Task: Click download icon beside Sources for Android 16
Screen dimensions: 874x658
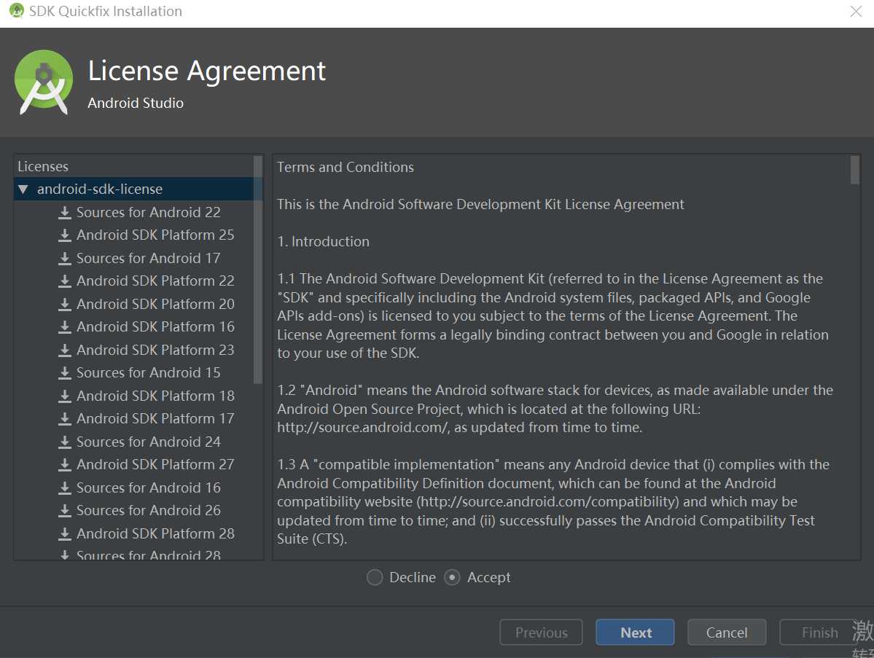Action: click(65, 488)
